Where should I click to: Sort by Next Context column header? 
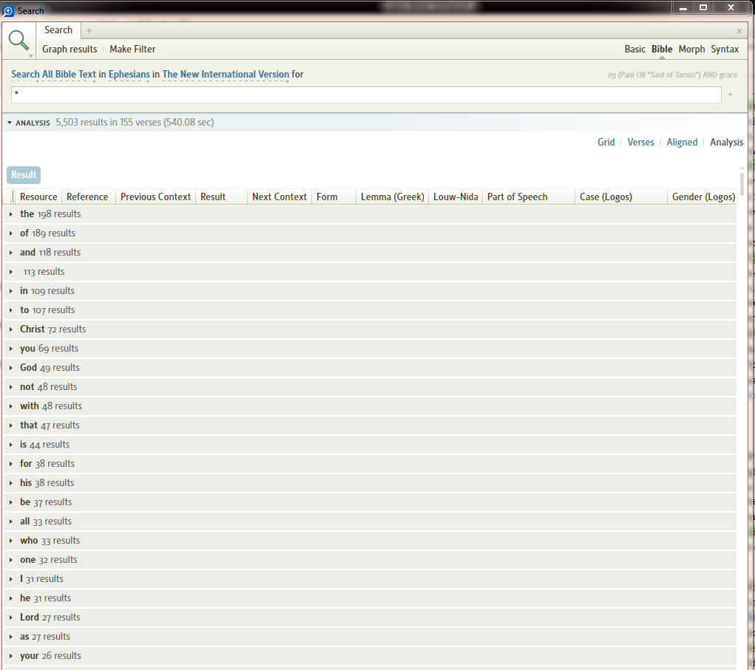pos(280,196)
